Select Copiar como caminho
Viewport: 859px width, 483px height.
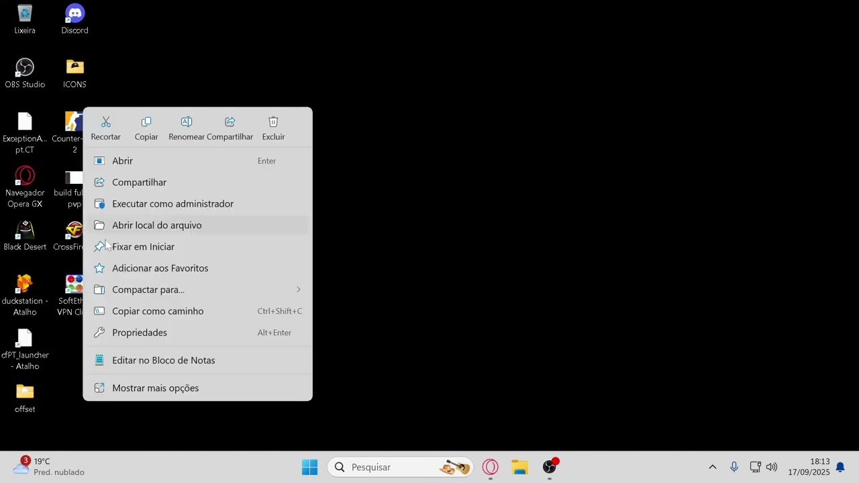point(197,311)
